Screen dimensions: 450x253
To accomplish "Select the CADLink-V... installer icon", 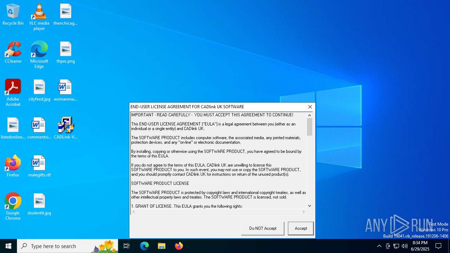I will 65,129.
